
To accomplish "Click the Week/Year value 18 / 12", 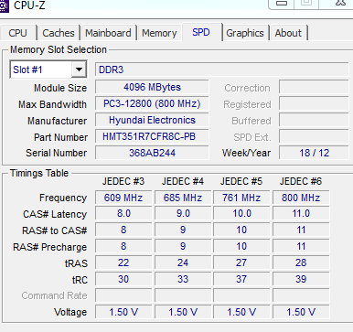I will tap(314, 153).
